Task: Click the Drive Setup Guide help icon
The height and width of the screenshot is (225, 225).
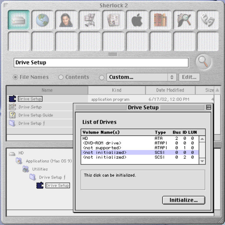Action: (12, 115)
